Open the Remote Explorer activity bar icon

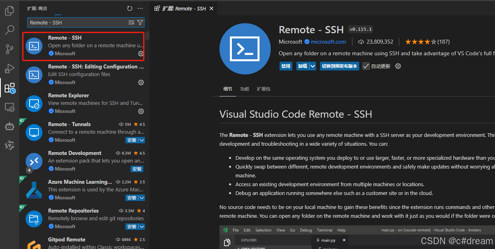tap(10, 107)
